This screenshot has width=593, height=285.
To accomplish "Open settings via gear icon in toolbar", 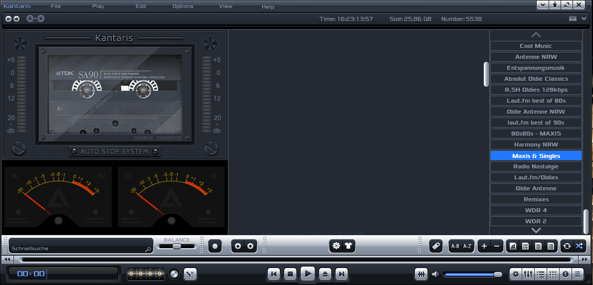I will click(336, 246).
